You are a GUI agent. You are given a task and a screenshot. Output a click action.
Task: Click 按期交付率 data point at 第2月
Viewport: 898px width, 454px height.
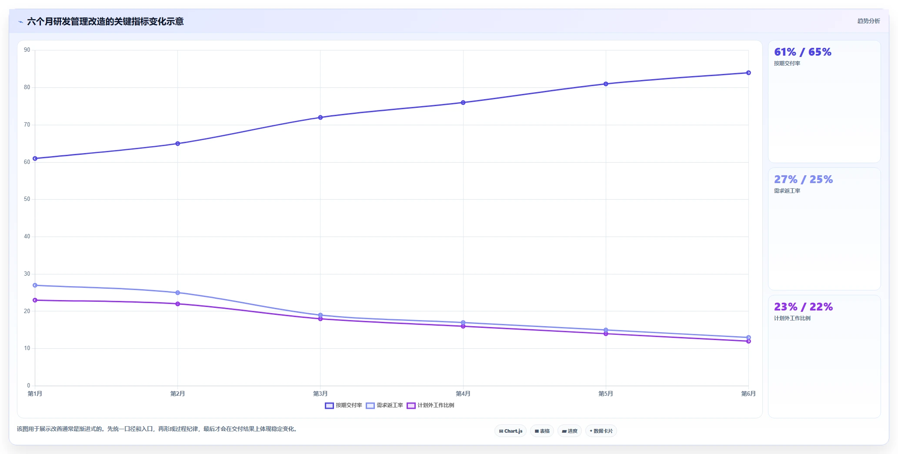pos(177,144)
